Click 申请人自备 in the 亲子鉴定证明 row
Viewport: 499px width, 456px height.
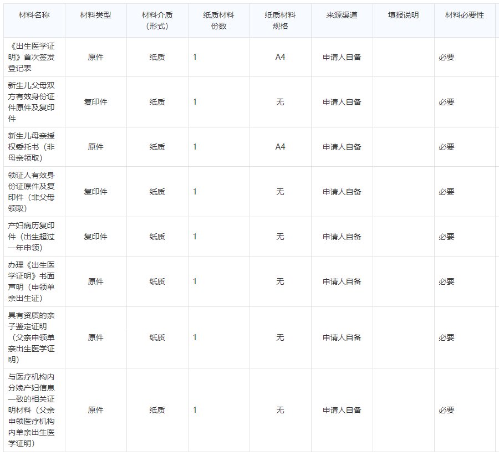342,337
